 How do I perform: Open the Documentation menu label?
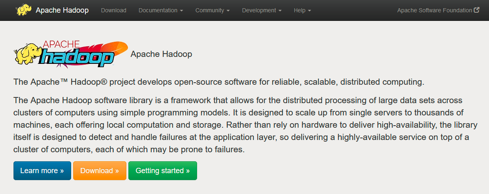tap(158, 10)
